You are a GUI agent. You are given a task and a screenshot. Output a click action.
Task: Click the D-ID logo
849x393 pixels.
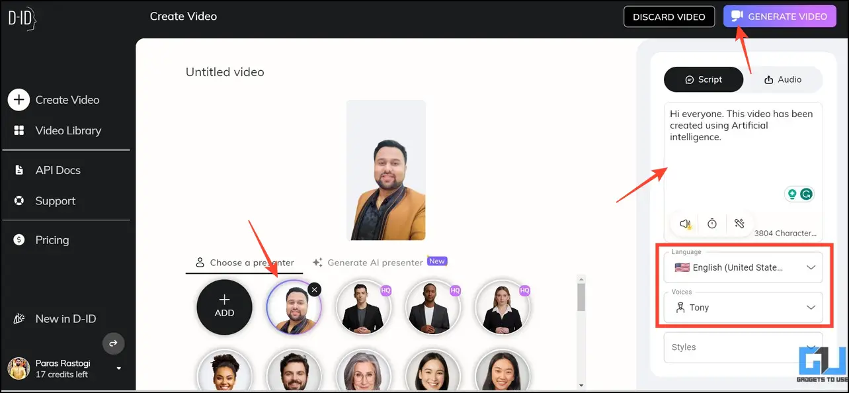click(x=22, y=20)
